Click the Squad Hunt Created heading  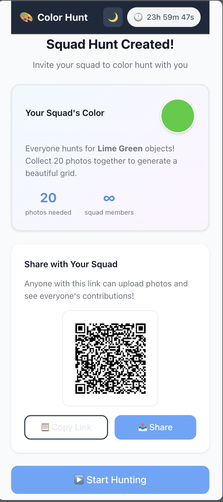point(110,44)
